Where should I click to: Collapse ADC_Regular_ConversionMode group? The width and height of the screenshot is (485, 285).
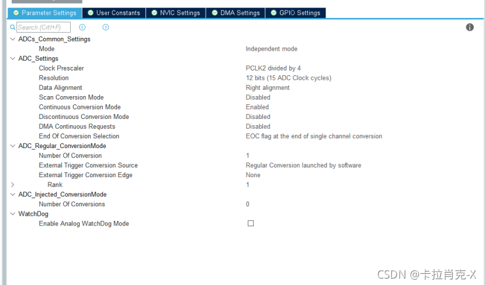(13, 146)
